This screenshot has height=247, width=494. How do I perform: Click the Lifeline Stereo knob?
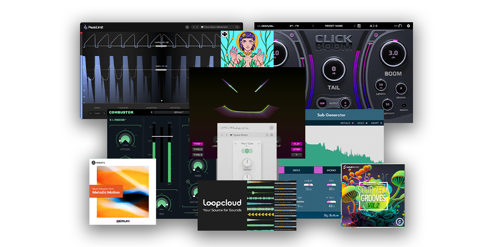[247, 163]
